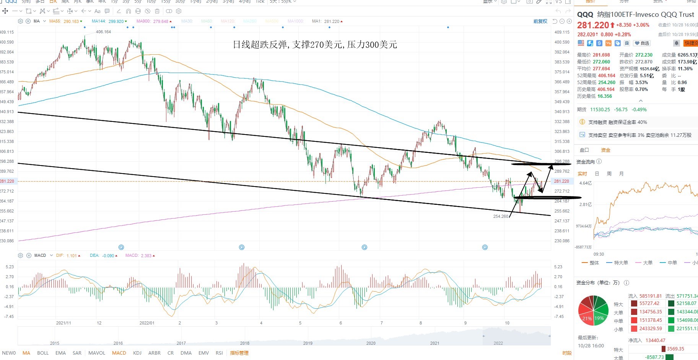This screenshot has width=698, height=360.
Task: Open drawing toolbar settings gear
Action: point(179,11)
